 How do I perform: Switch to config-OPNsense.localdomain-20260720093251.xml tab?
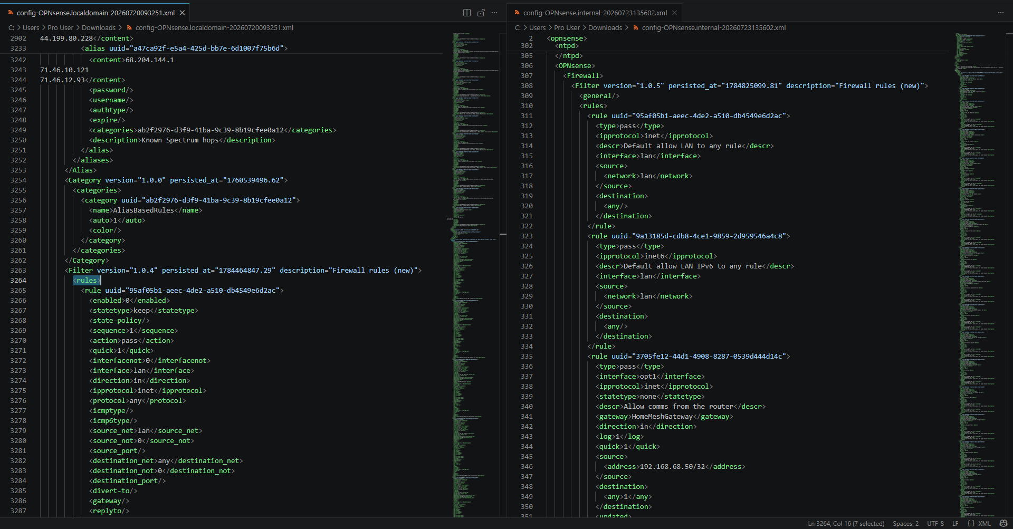point(95,13)
